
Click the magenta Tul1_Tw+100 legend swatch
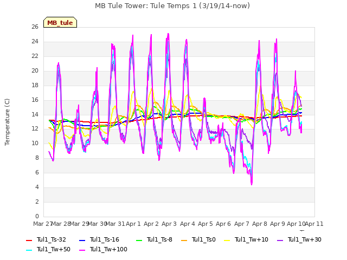(x=82, y=250)
